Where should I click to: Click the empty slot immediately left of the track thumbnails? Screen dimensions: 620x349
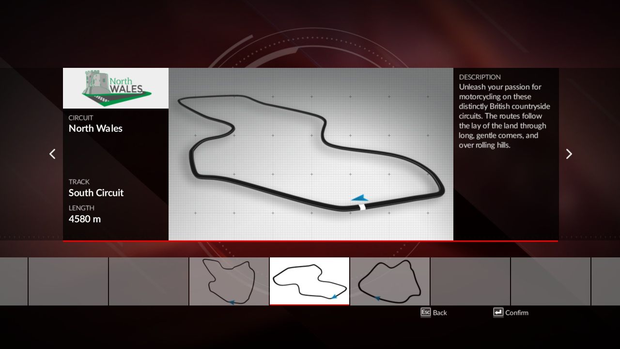[x=149, y=281]
